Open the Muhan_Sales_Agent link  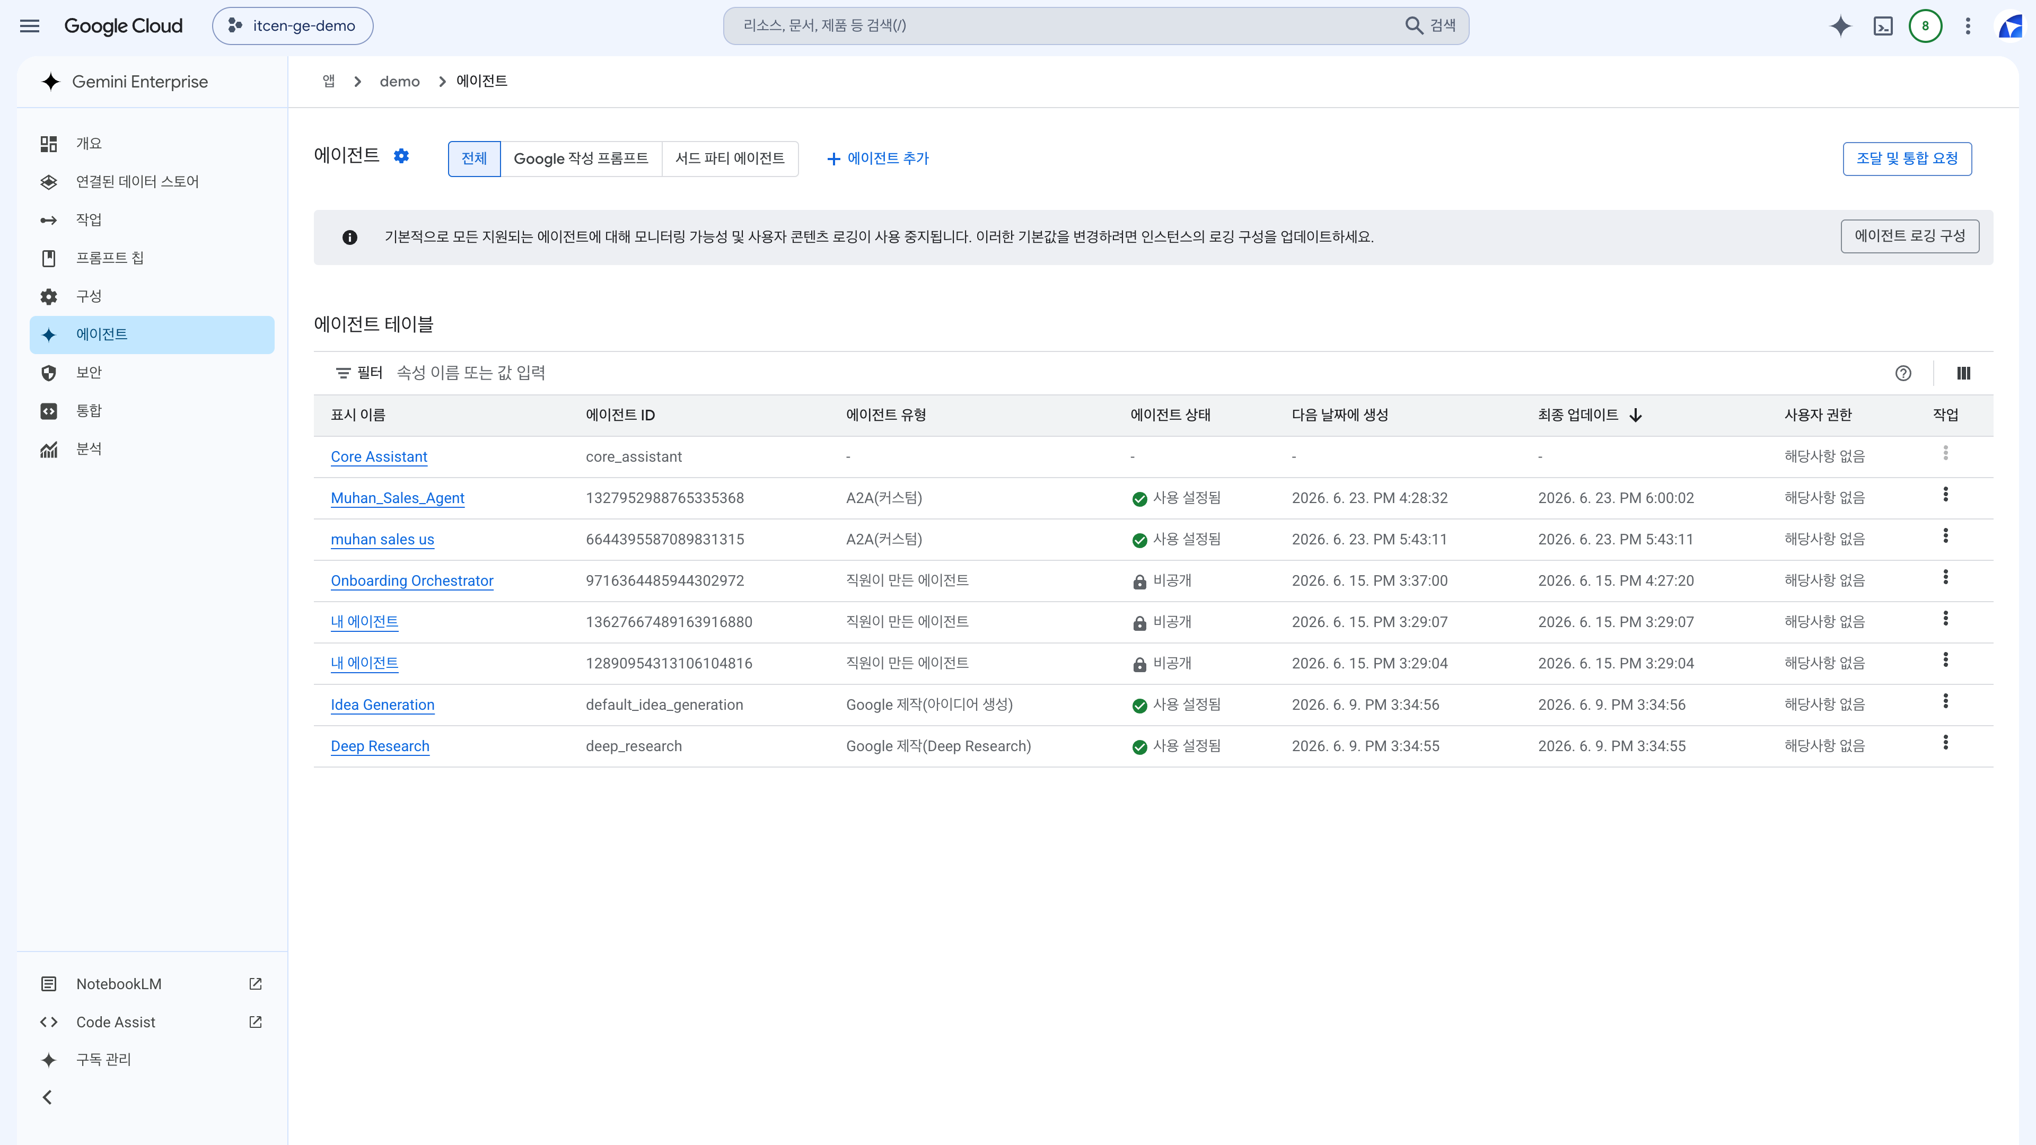(398, 498)
